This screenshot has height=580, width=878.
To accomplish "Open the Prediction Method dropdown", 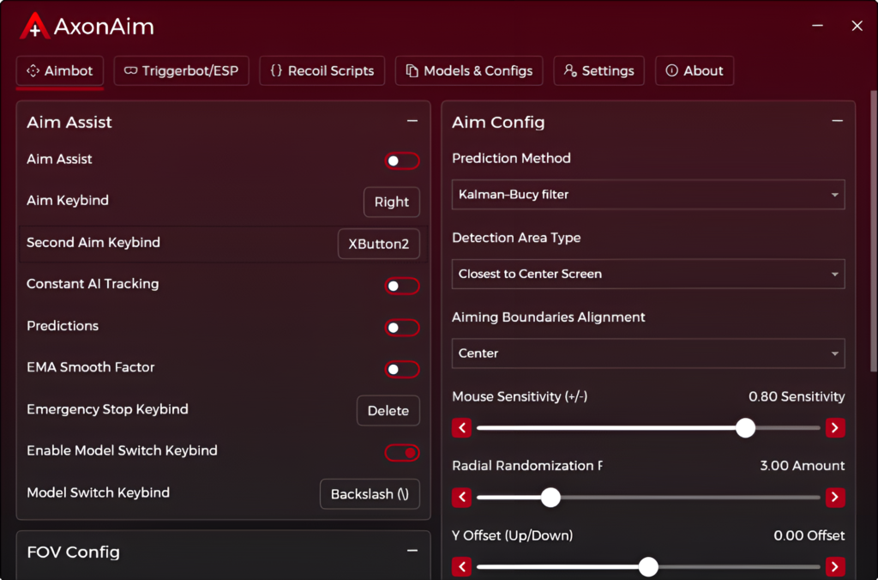I will (648, 195).
